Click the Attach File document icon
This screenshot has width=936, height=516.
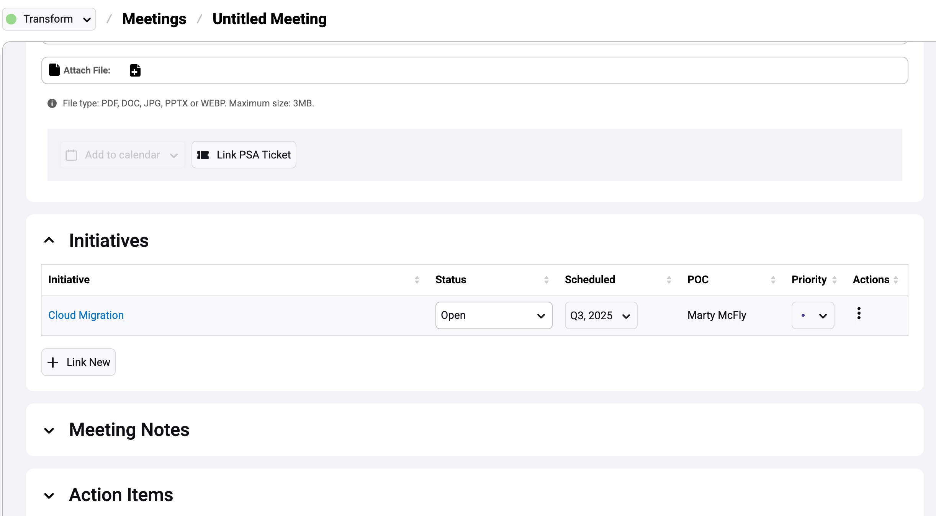pos(54,70)
